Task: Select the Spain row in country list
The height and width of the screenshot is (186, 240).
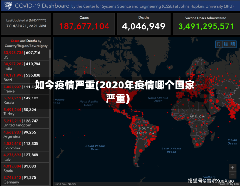Action: pos(25,169)
